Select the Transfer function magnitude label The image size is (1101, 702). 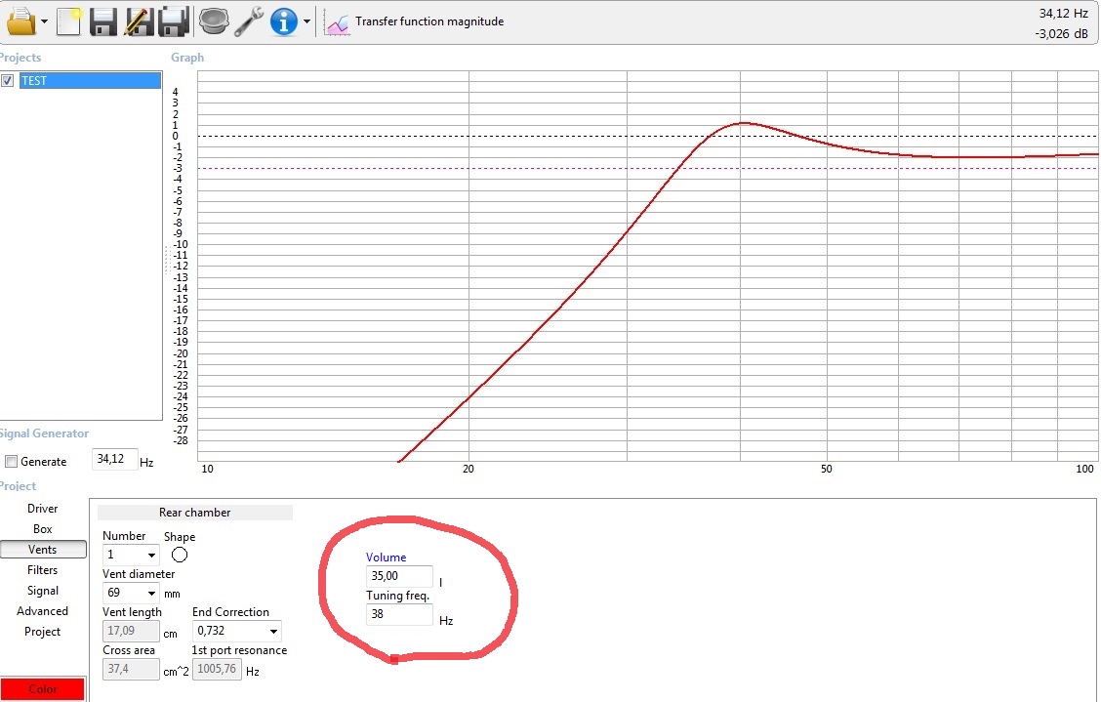[x=429, y=21]
